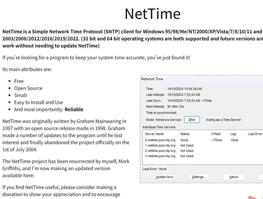Click the 'Time is synchronized.' message
Image resolution: width=263 pixels, height=199 pixels.
[x=161, y=113]
